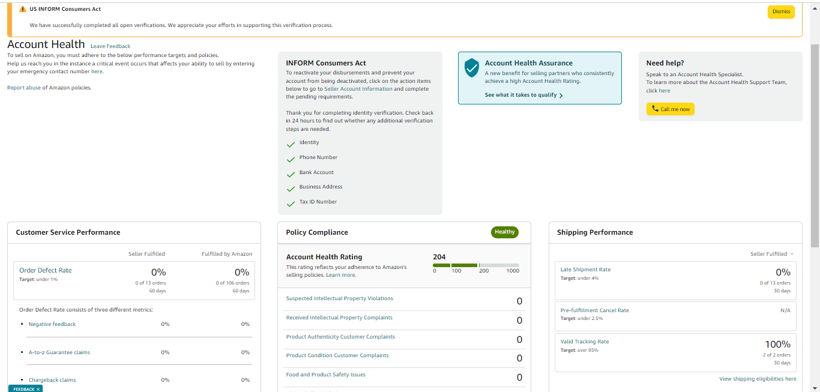Click the phone icon on Call me now
This screenshot has height=392, width=820.
(656, 109)
